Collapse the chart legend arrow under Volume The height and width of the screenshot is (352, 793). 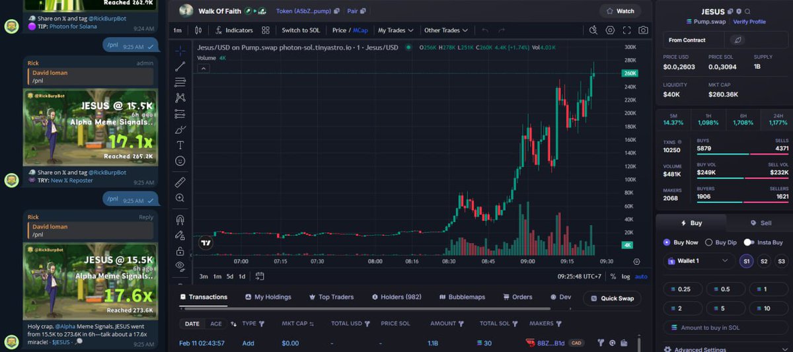204,68
